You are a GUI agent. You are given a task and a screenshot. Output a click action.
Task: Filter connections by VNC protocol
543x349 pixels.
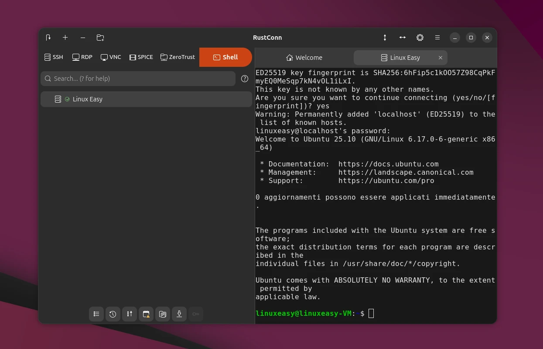point(111,57)
